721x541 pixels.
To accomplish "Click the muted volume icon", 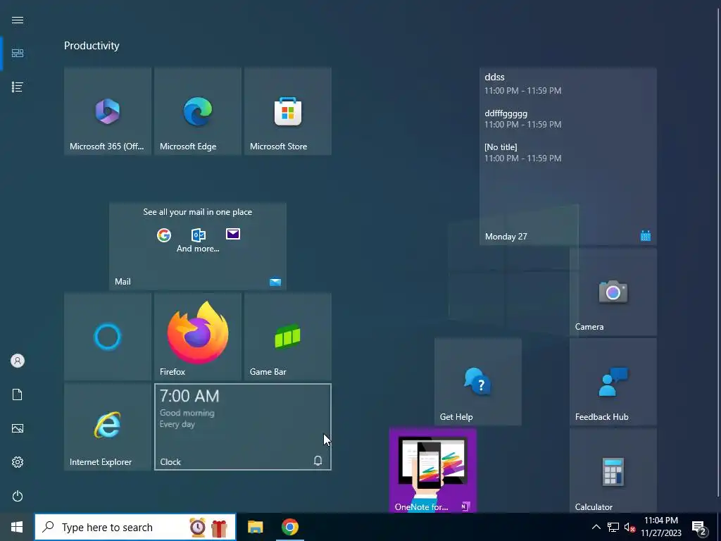I will [629, 528].
